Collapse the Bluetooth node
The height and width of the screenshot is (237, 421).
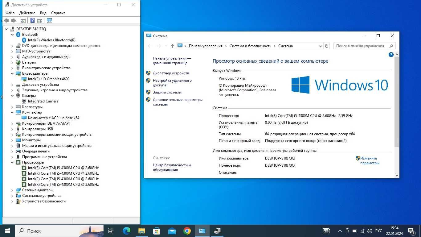pos(12,35)
